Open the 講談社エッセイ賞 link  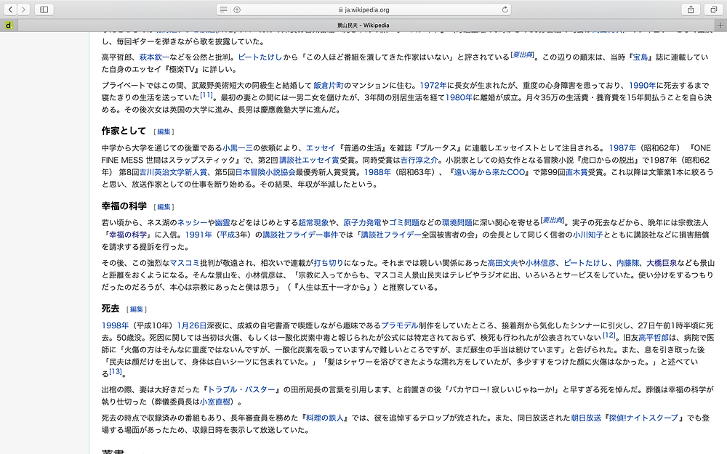pos(309,161)
